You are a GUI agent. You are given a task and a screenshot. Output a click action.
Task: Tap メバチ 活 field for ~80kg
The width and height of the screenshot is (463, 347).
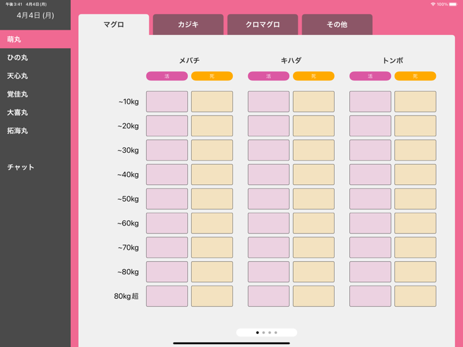coord(167,272)
